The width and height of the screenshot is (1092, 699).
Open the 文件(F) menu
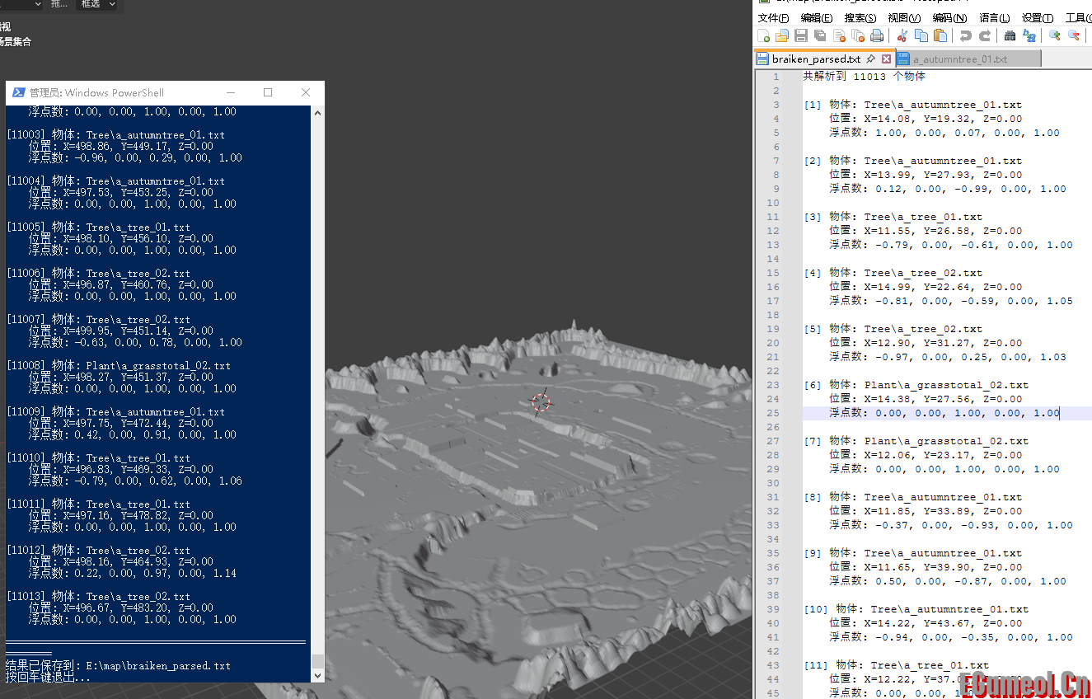point(773,18)
